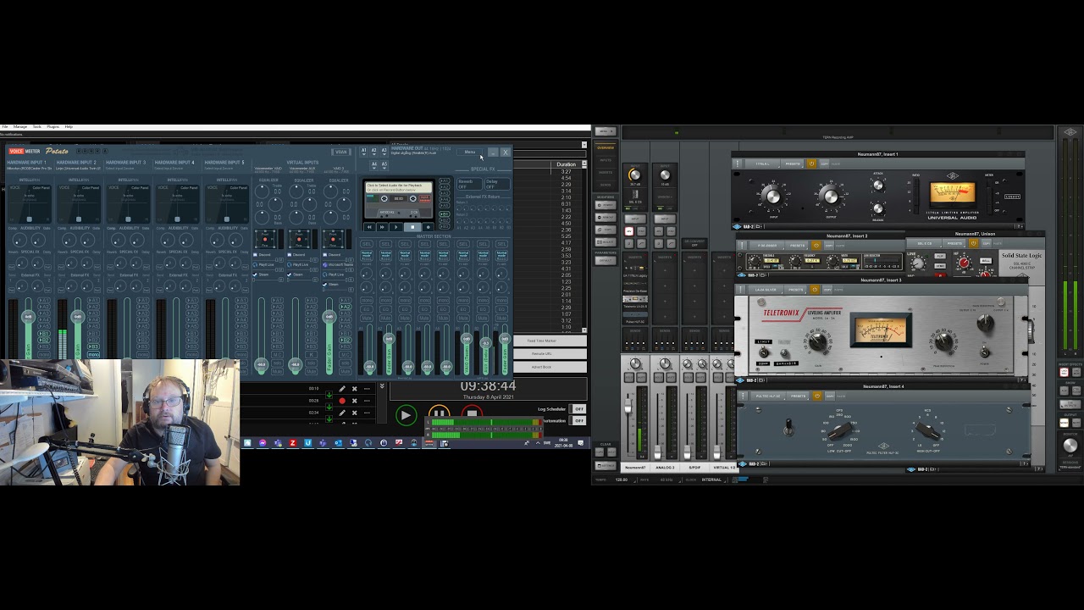The height and width of the screenshot is (610, 1084).
Task: Switch the Automation toggle on
Action: click(x=578, y=420)
